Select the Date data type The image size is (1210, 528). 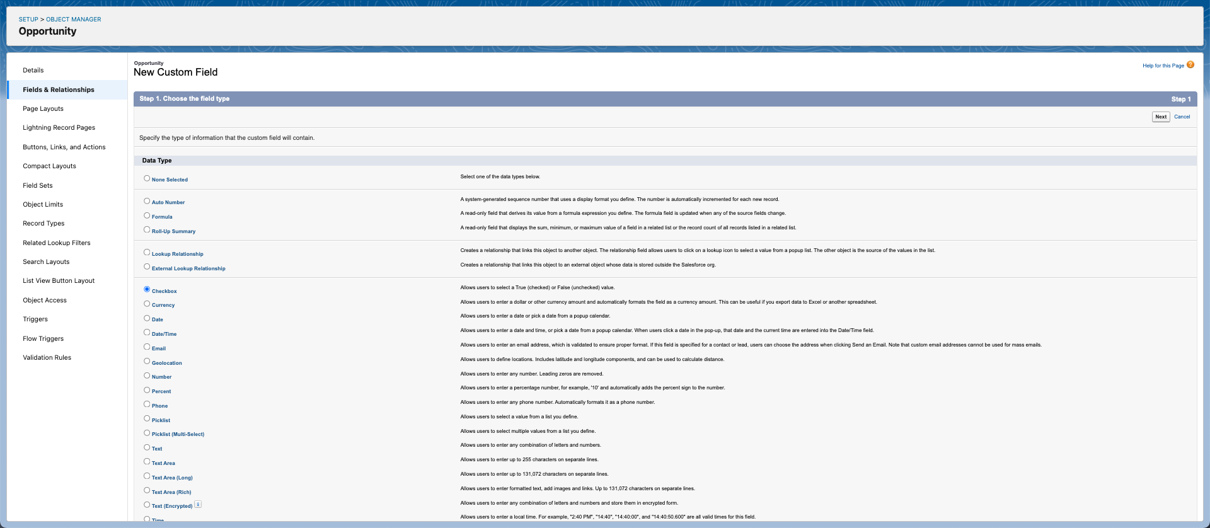tap(147, 318)
